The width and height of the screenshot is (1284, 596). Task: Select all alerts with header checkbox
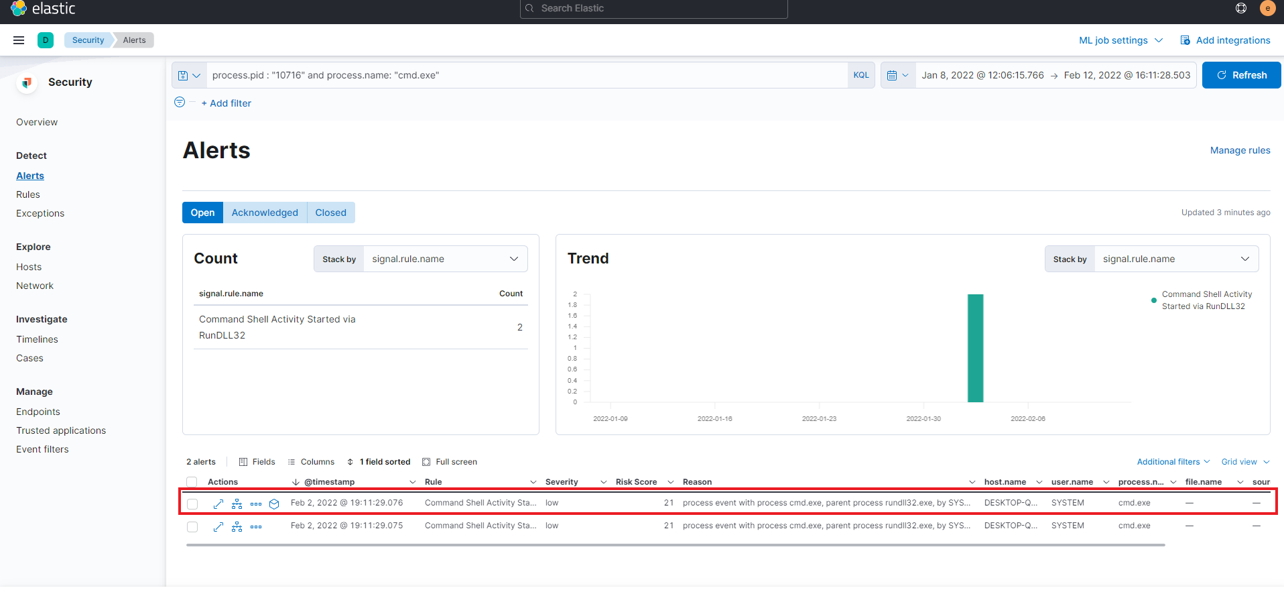(192, 482)
